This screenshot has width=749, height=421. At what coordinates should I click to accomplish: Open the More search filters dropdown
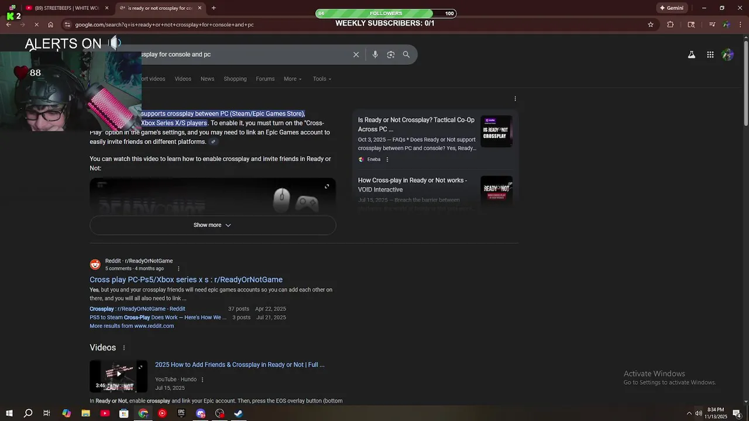point(293,79)
